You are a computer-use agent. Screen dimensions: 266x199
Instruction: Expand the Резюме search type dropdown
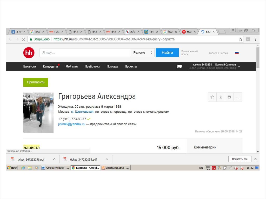pyautogui.click(x=142, y=53)
